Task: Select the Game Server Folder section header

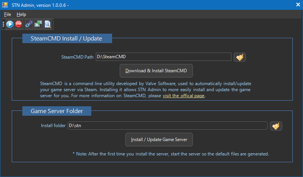Action: 56,111
